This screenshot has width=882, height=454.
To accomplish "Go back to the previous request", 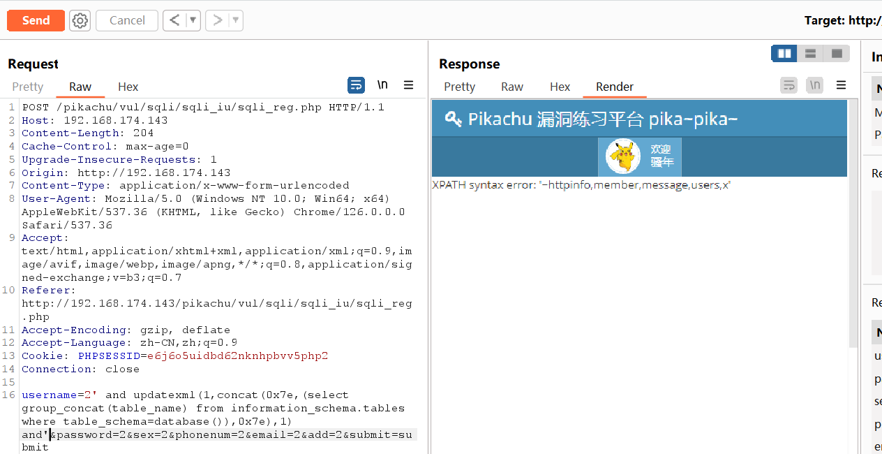I will (175, 20).
